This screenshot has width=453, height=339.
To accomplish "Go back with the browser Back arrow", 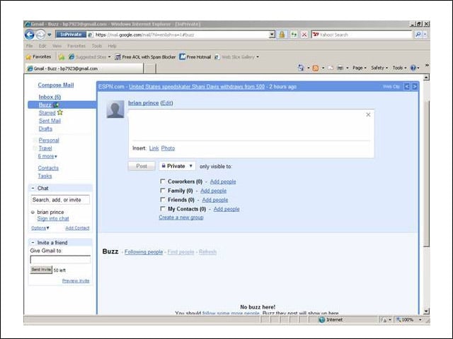I will click(30, 35).
